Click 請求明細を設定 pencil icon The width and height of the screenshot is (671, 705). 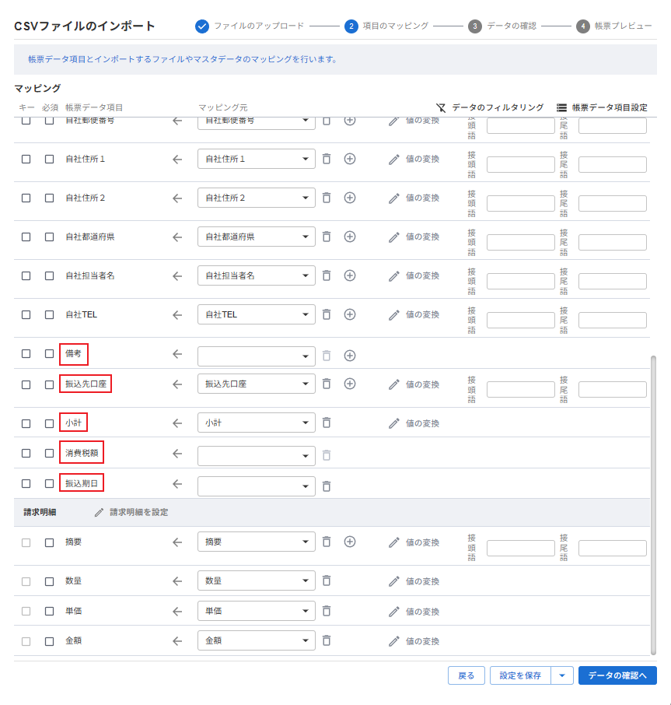point(99,513)
